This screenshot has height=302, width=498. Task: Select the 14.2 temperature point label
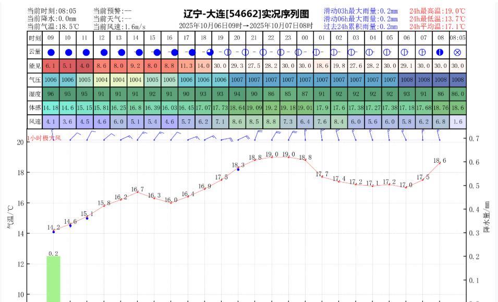tap(54, 227)
